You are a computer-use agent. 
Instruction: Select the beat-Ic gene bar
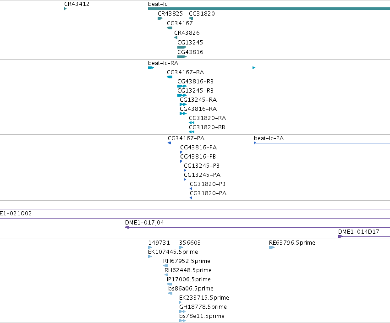[x=269, y=9]
